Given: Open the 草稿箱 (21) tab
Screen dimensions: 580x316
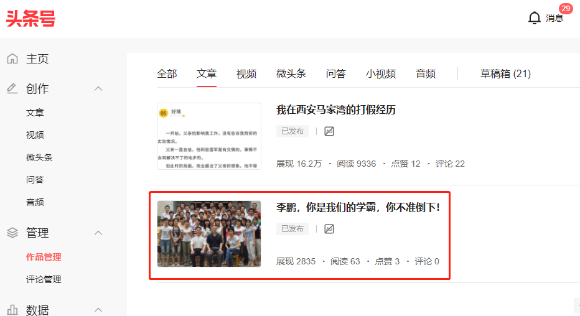Looking at the screenshot, I should tap(505, 73).
